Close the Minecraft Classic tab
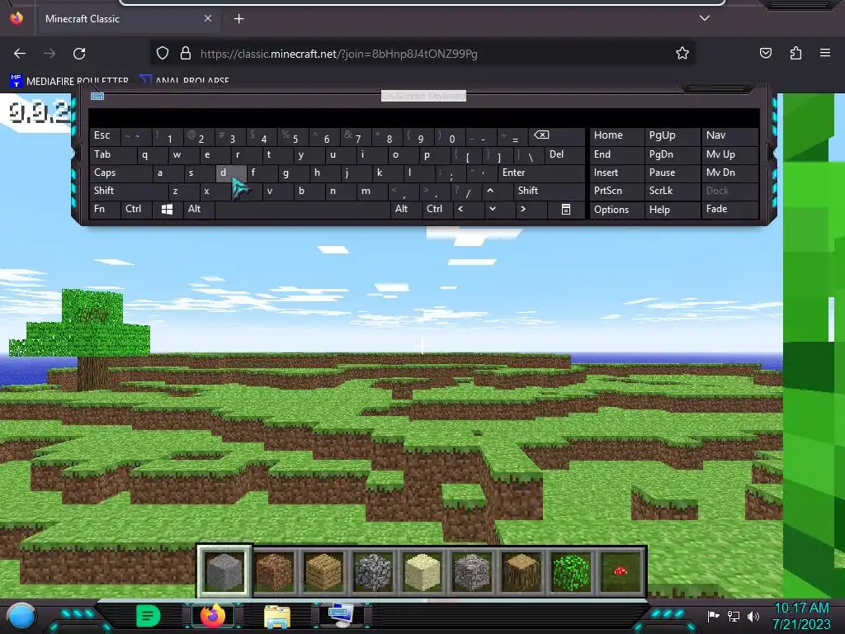This screenshot has height=634, width=845. tap(208, 18)
